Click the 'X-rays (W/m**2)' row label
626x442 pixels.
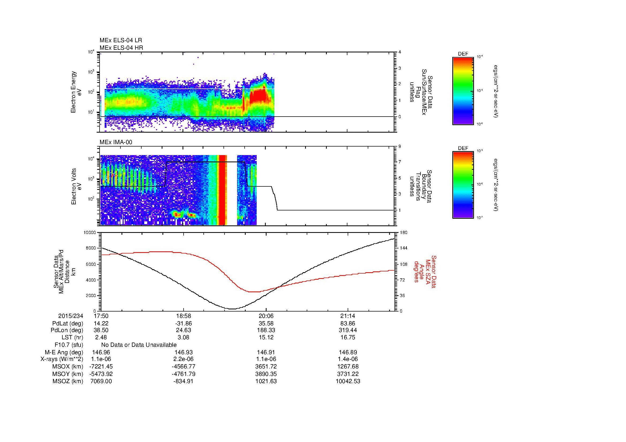tap(62, 359)
